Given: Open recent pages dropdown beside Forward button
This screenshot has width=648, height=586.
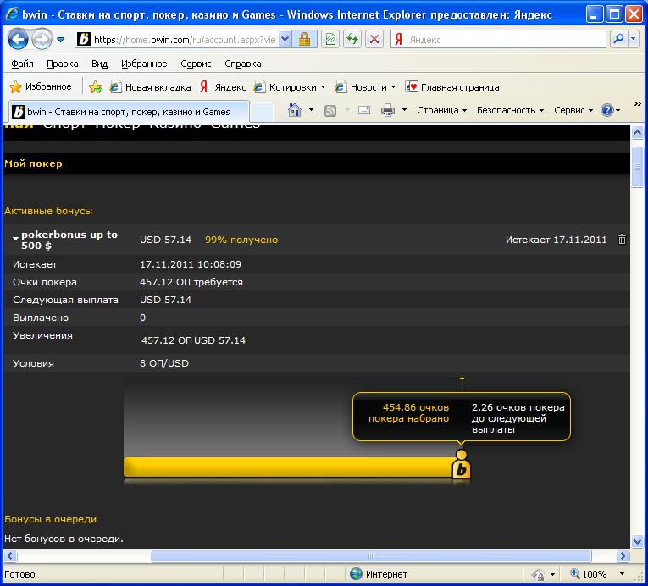Looking at the screenshot, I should pos(61,40).
